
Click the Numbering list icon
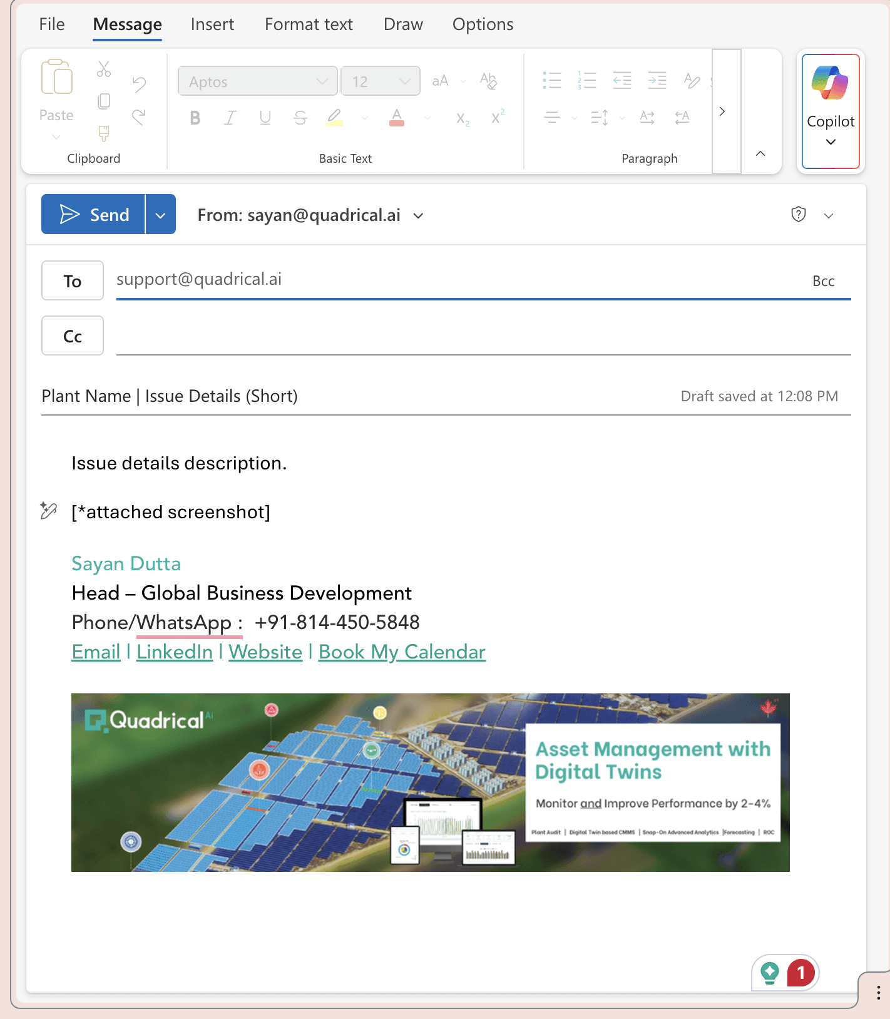(586, 80)
